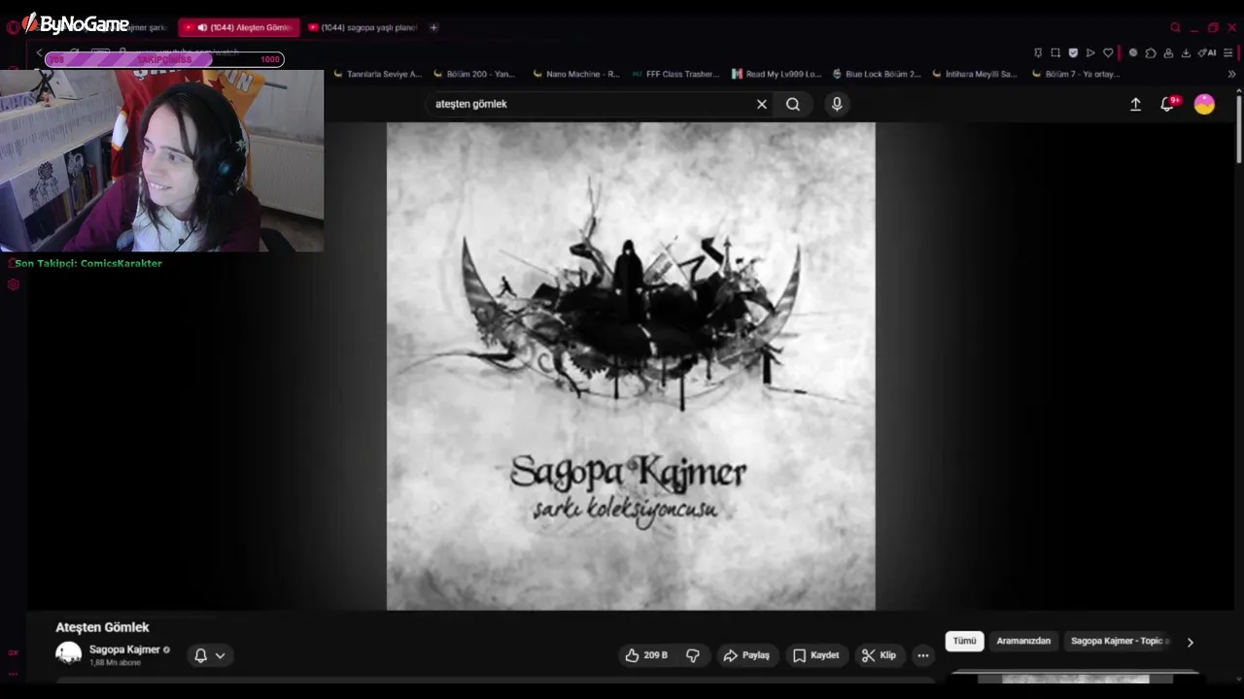Open the browser AI assistant icon
1244x699 pixels.
coord(1206,52)
